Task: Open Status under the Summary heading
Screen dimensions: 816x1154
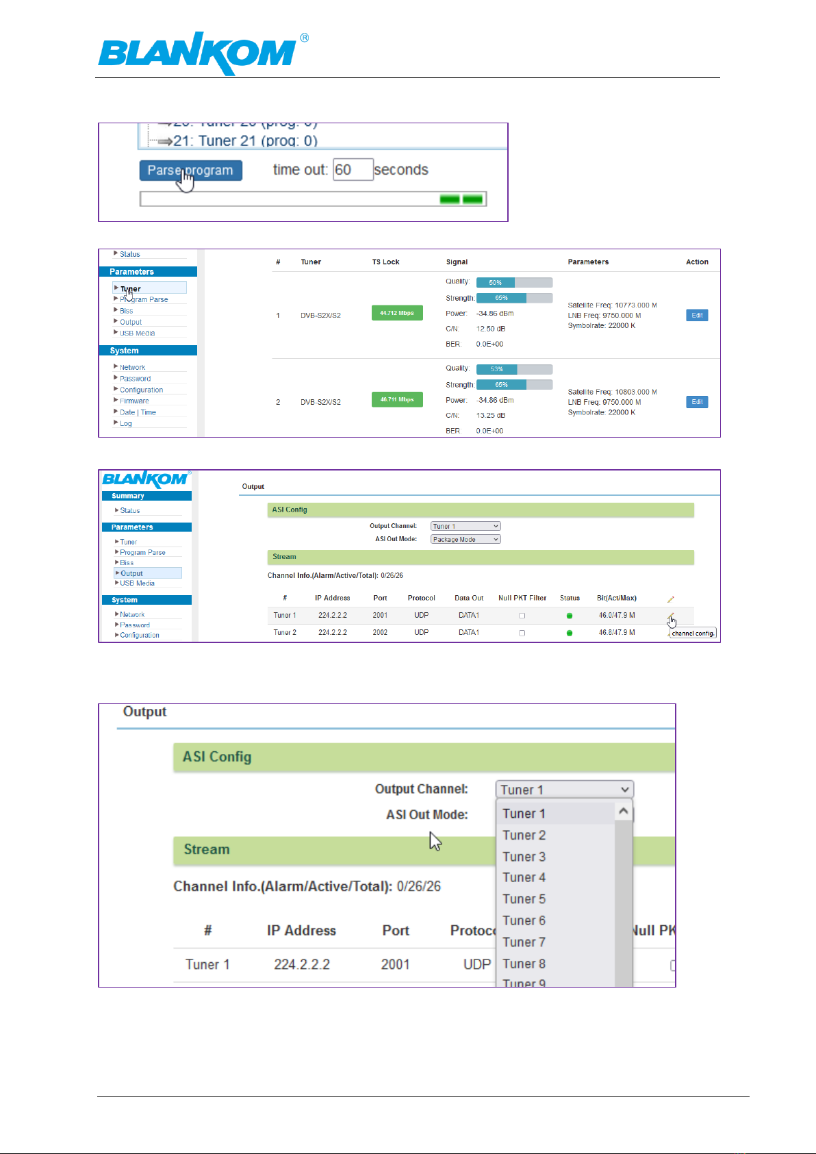Action: pos(129,510)
